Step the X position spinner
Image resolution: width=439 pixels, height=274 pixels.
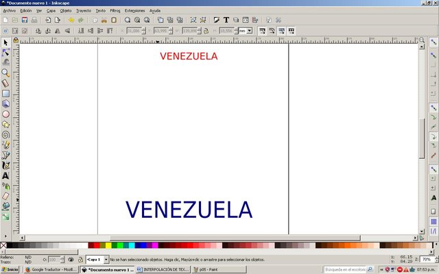143,31
